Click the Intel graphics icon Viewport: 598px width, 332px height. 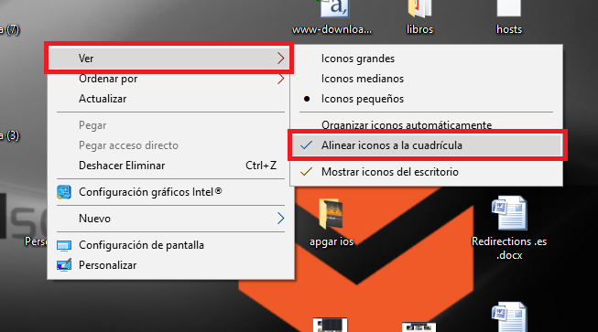click(64, 192)
